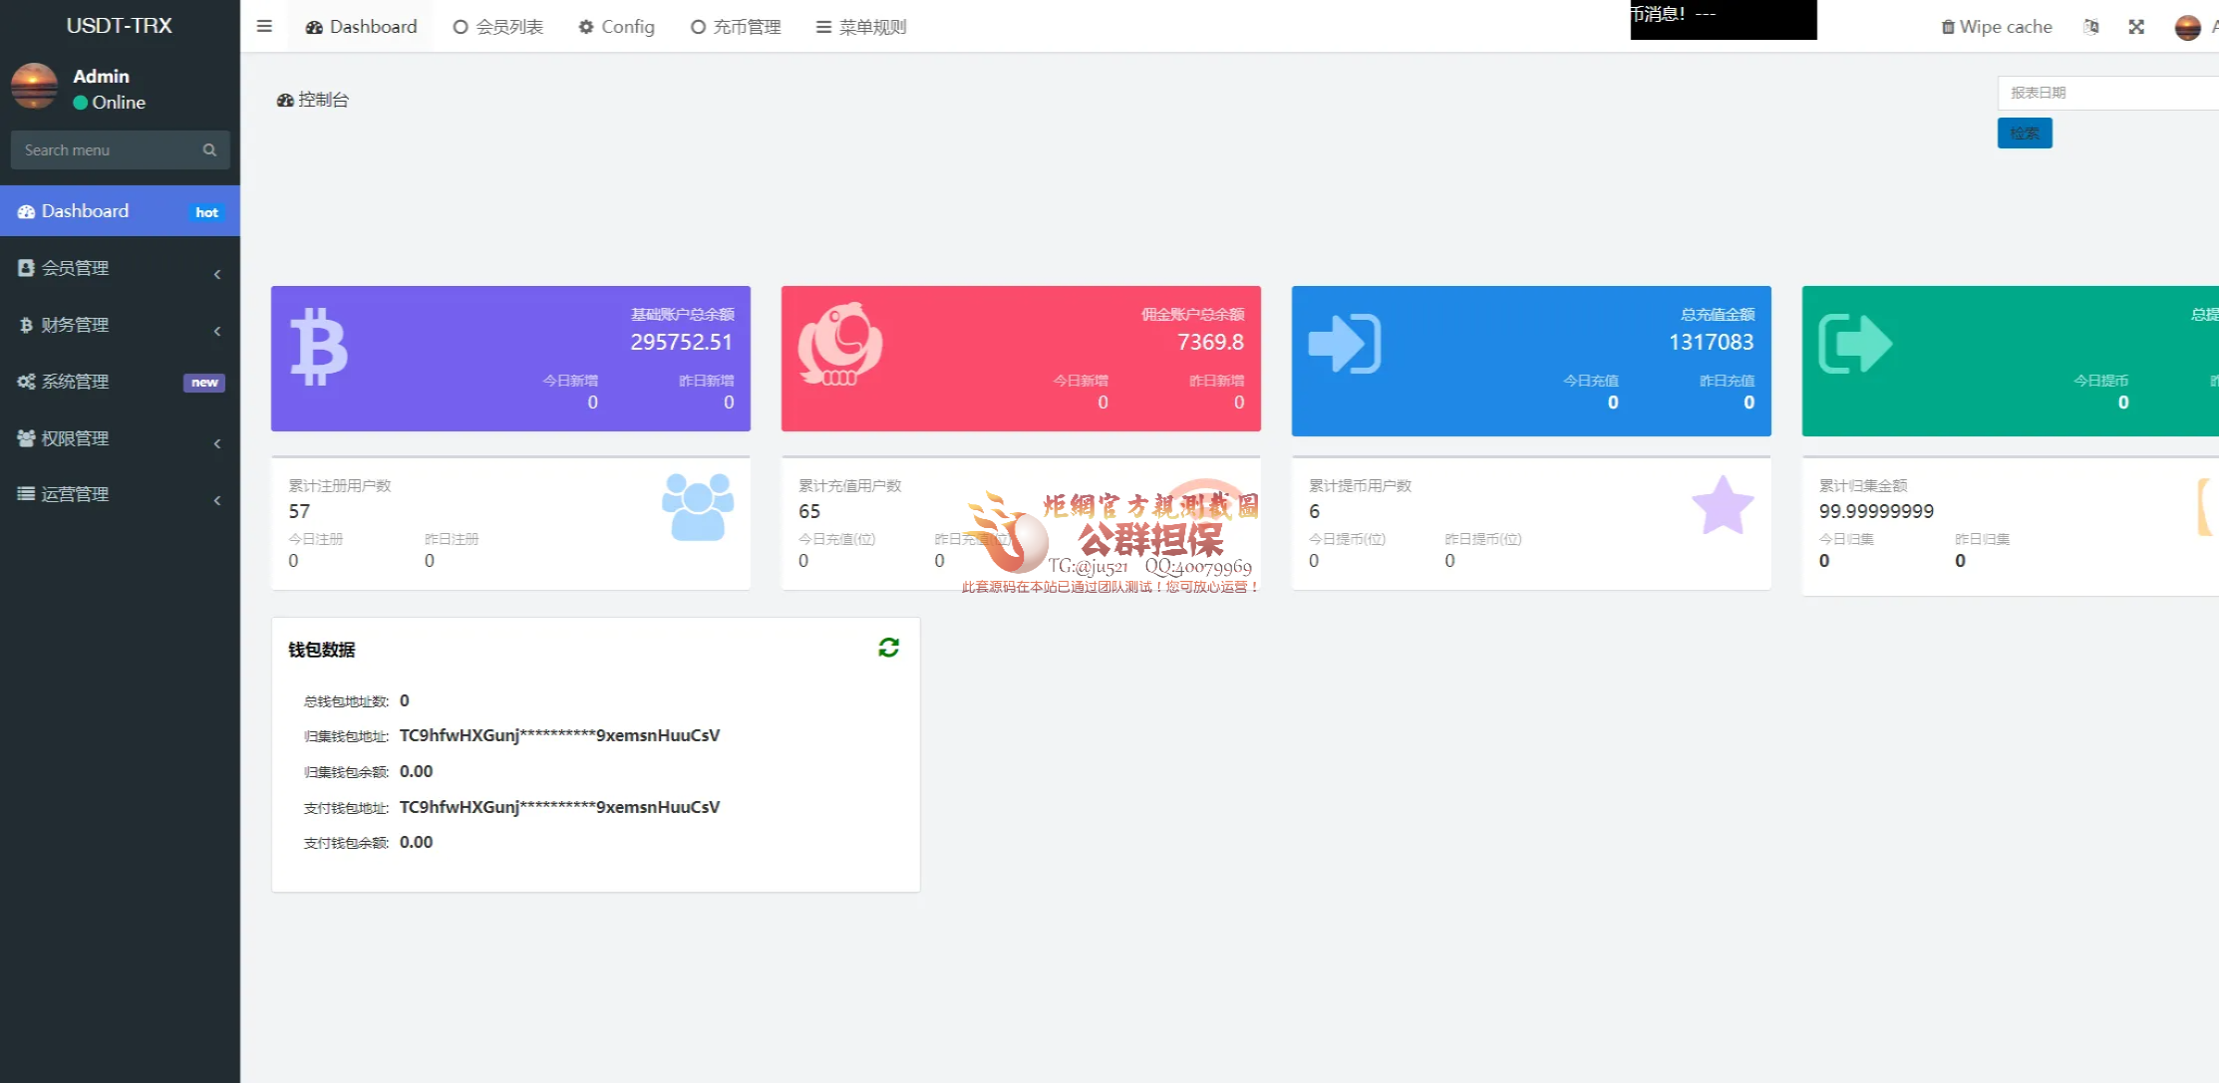Click the language translate icon in top bar
Image resolution: width=2219 pixels, height=1083 pixels.
tap(2091, 27)
